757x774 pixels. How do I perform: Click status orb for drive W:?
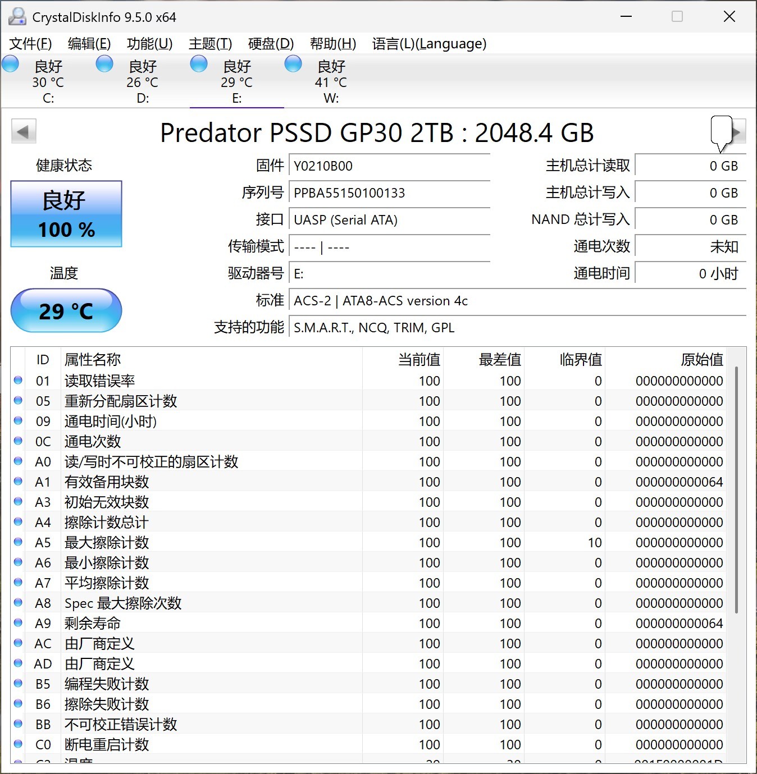click(293, 64)
